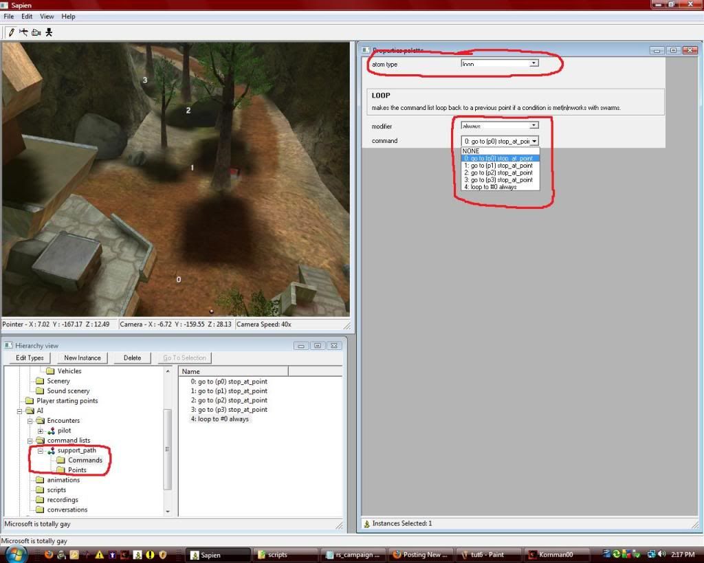Collapse the support_path node

click(41, 451)
